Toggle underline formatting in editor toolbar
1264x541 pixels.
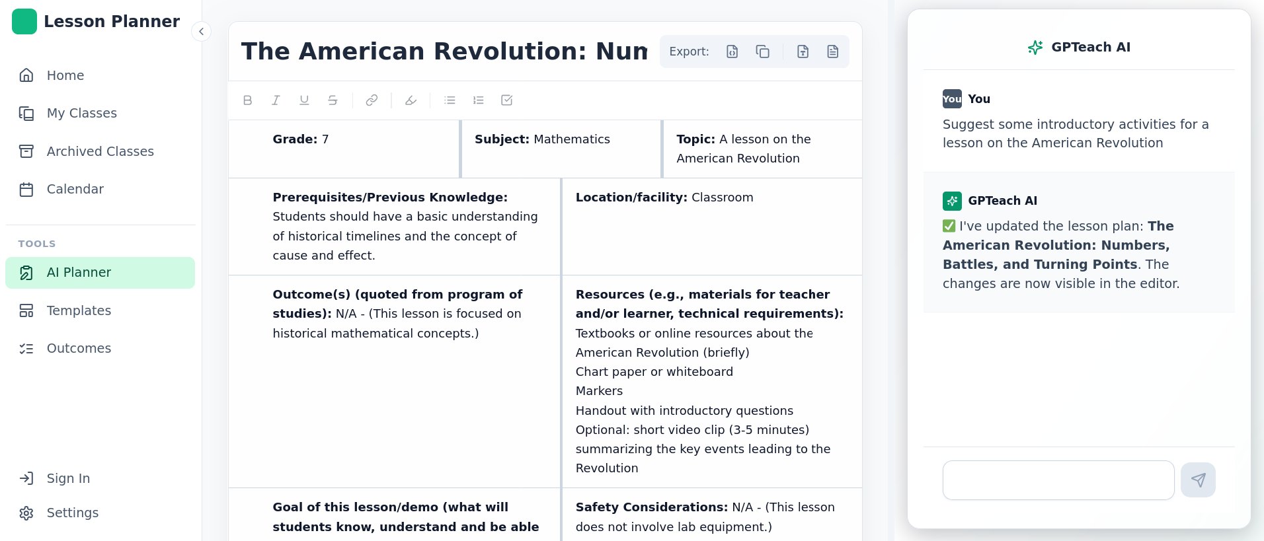(x=304, y=100)
